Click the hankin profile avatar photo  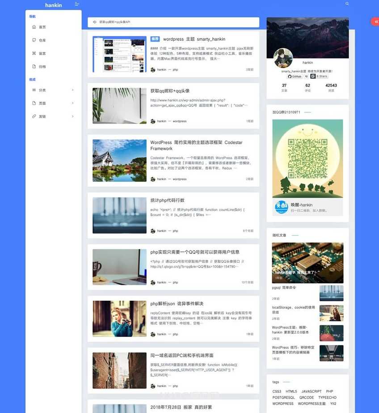283,58
